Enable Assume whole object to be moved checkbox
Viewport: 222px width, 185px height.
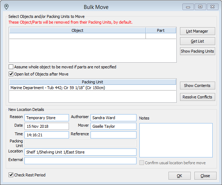pyautogui.click(x=11, y=67)
